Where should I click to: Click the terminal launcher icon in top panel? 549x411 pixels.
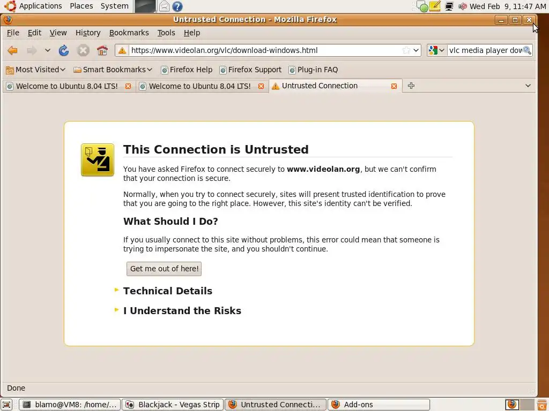(x=145, y=6)
